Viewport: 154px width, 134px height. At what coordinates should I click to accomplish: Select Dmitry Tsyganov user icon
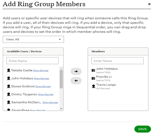[9, 94]
